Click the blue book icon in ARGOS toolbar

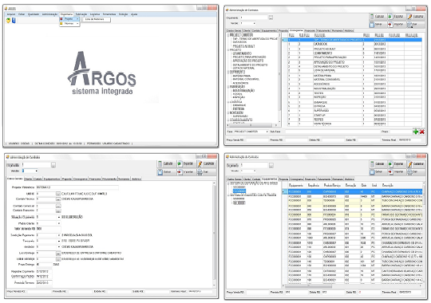point(14,21)
